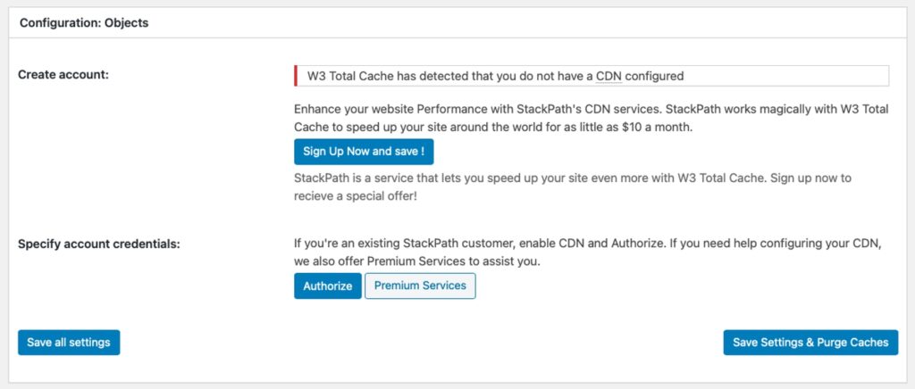Click the Specify account credentials label
Viewport: 915px width, 389px height.
pos(98,243)
